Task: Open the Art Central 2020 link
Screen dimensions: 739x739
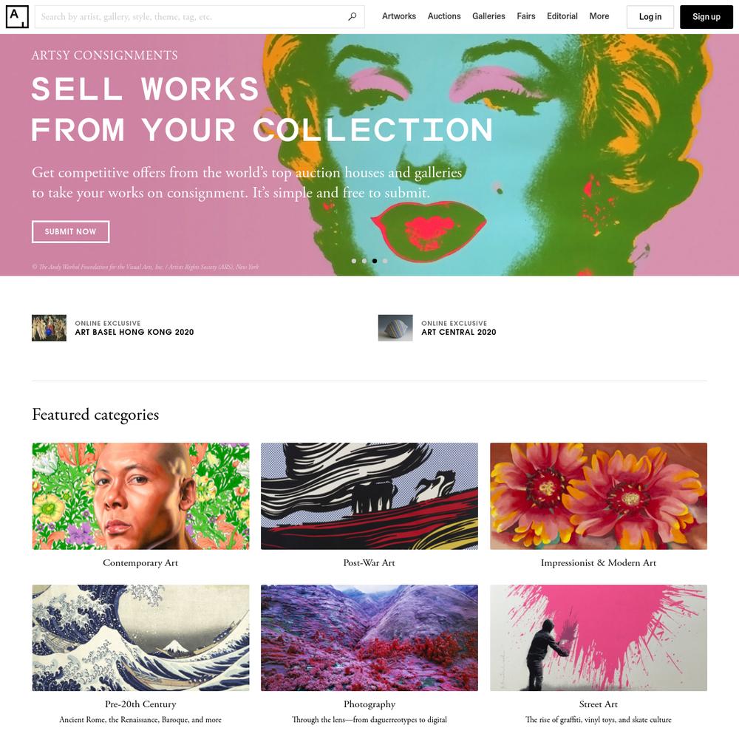Action: 459,333
